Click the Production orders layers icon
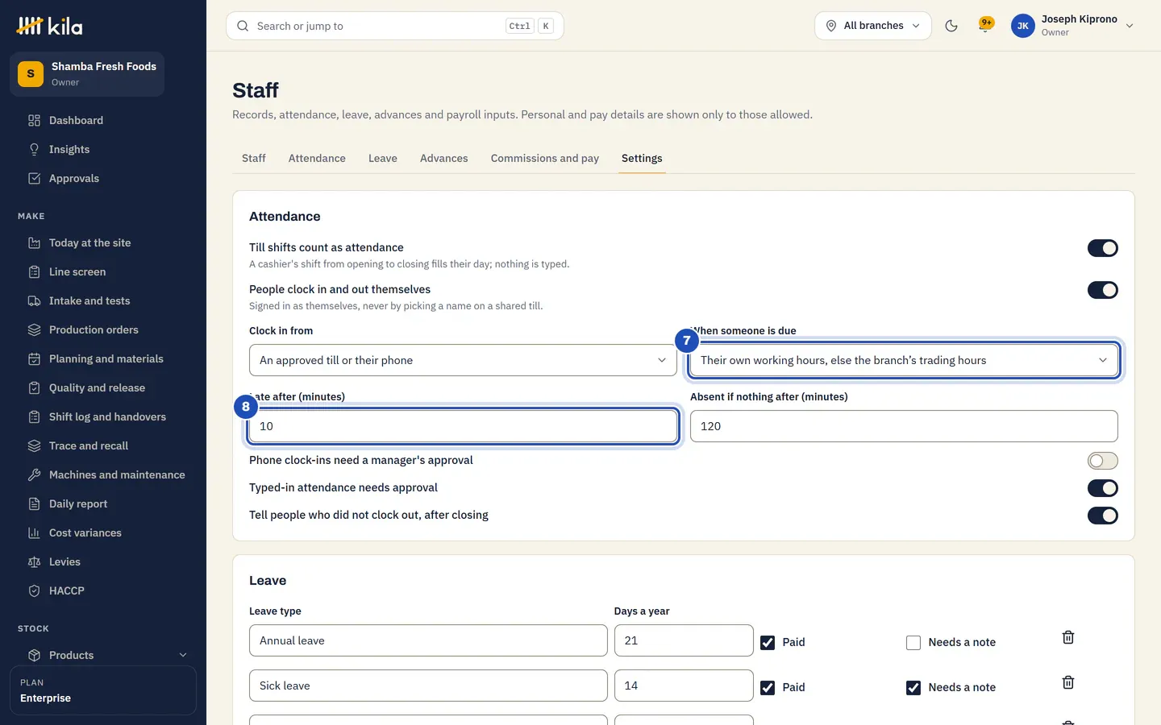The height and width of the screenshot is (725, 1161). tap(34, 329)
